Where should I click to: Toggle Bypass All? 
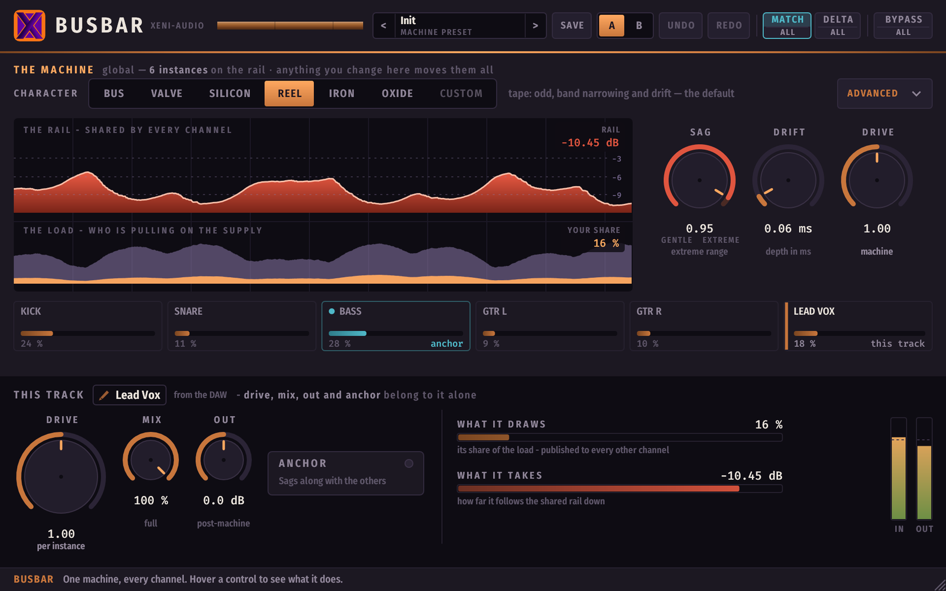coord(903,25)
